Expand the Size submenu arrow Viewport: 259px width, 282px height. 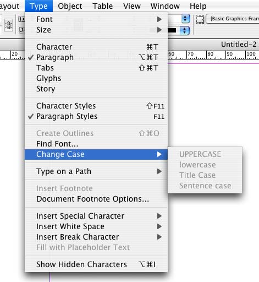[x=159, y=30]
